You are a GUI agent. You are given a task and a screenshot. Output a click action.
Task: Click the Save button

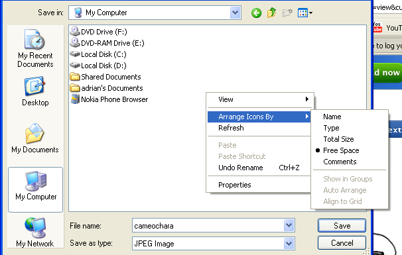tap(342, 226)
